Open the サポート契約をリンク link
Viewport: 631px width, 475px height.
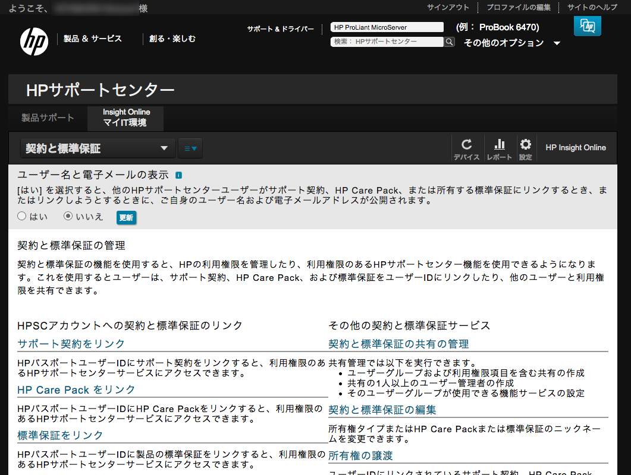[x=71, y=344]
